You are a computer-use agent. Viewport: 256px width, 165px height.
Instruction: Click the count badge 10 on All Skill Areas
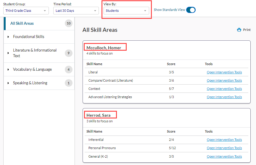(x=69, y=24)
